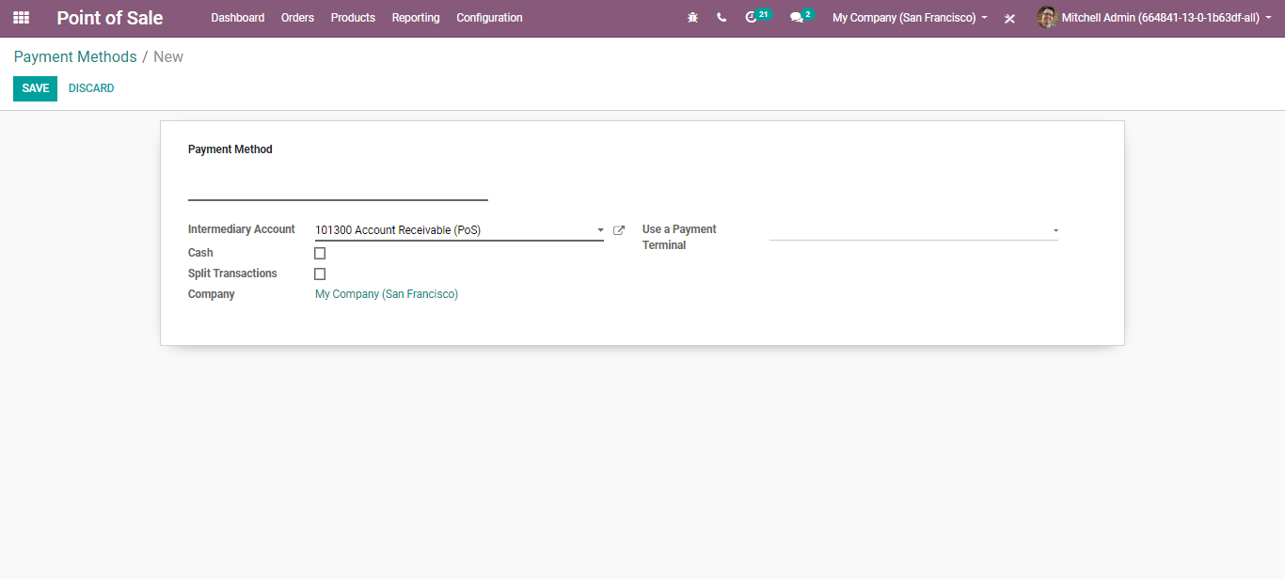Save the new payment method
The image size is (1285, 579).
click(x=35, y=88)
